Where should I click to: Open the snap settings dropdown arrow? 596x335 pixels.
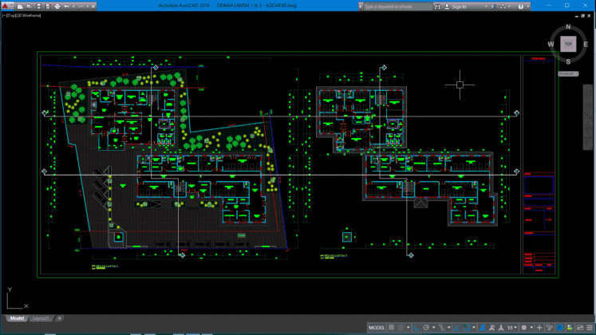click(x=409, y=327)
